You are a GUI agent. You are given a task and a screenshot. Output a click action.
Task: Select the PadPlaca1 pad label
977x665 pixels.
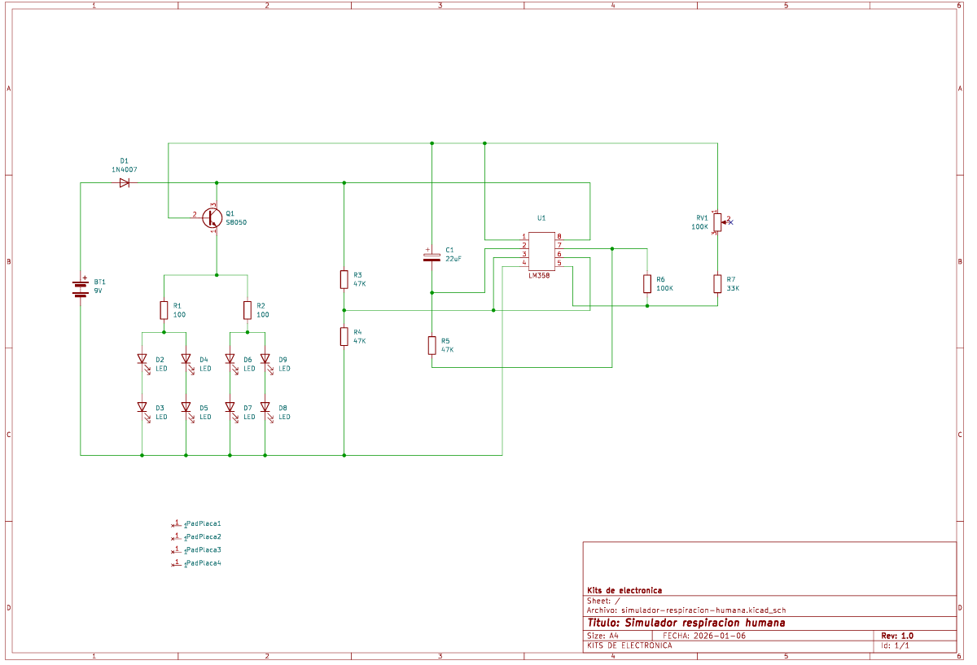tap(203, 524)
